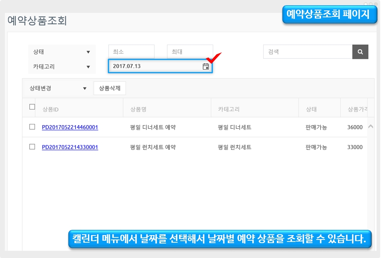Click the 2017.07.13 date input field
Screen dimensions: 381x258
coord(155,67)
